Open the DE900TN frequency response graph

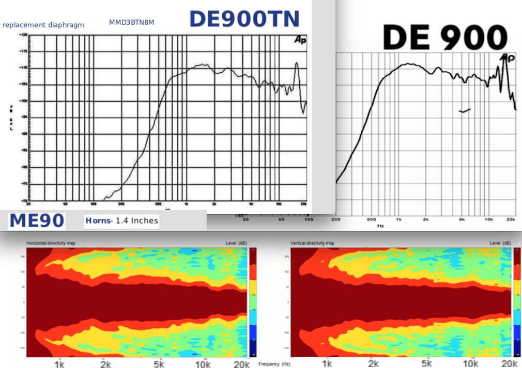pyautogui.click(x=167, y=118)
